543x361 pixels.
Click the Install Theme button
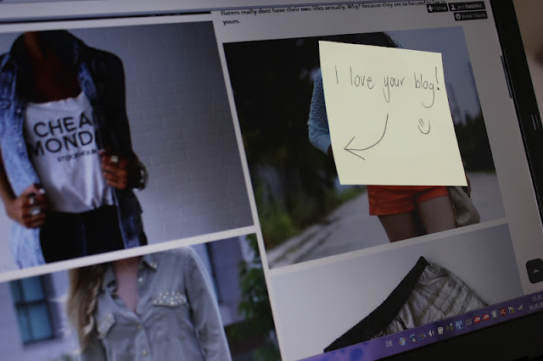coord(471,15)
